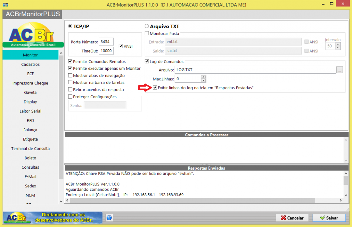352x227 pixels.
Task: Click the Arquivo LOG.TXT input field
Action: click(255, 70)
